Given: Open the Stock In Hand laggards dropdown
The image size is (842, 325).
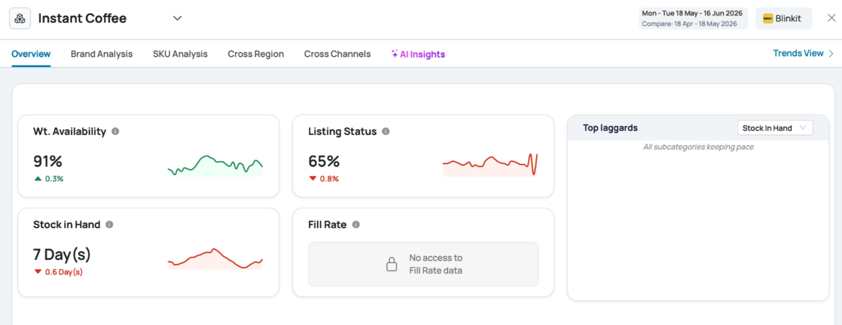Looking at the screenshot, I should pos(775,128).
